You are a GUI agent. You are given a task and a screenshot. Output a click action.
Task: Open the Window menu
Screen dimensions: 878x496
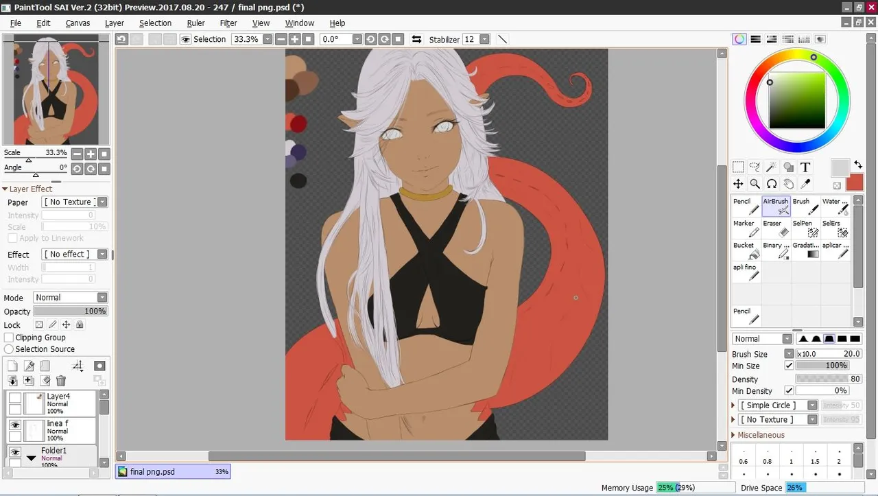[300, 23]
